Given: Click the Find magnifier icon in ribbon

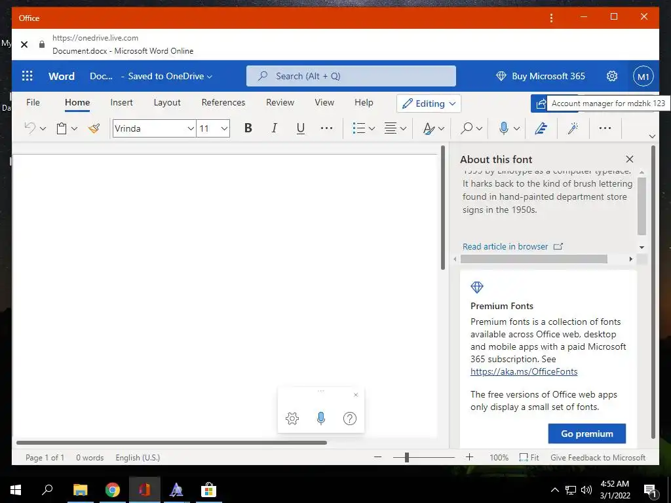Looking at the screenshot, I should pos(467,128).
